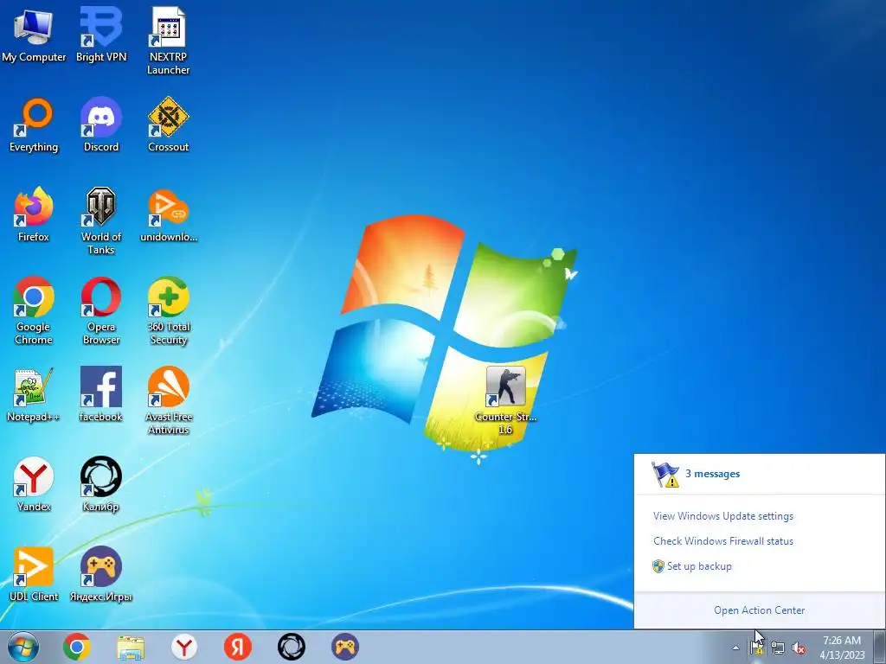The height and width of the screenshot is (664, 886).
Task: Select the World of Tanks icon
Action: 101,220
